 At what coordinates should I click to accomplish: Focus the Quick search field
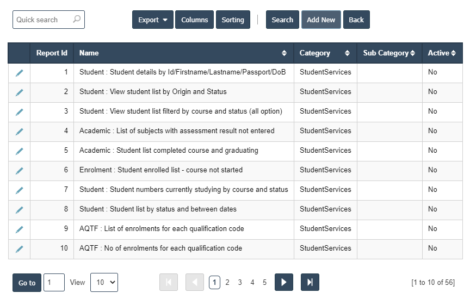pos(42,20)
